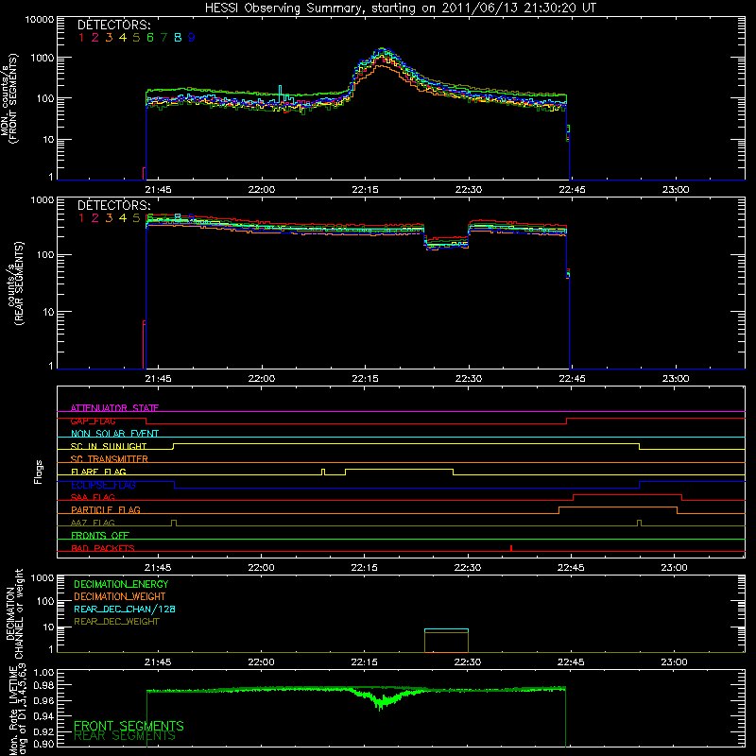Select the green detector 6 label in front segments legend
This screenshot has width=756, height=756.
pyautogui.click(x=150, y=38)
